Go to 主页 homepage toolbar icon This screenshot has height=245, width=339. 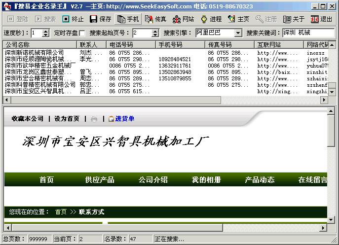click(238, 19)
